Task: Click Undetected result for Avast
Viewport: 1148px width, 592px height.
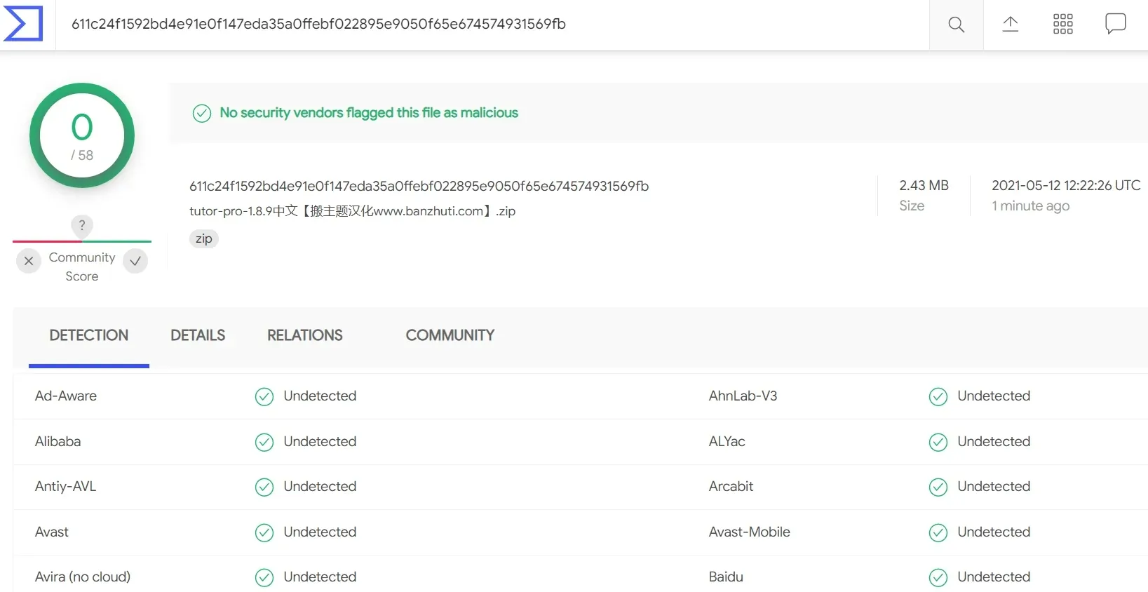Action: click(320, 532)
